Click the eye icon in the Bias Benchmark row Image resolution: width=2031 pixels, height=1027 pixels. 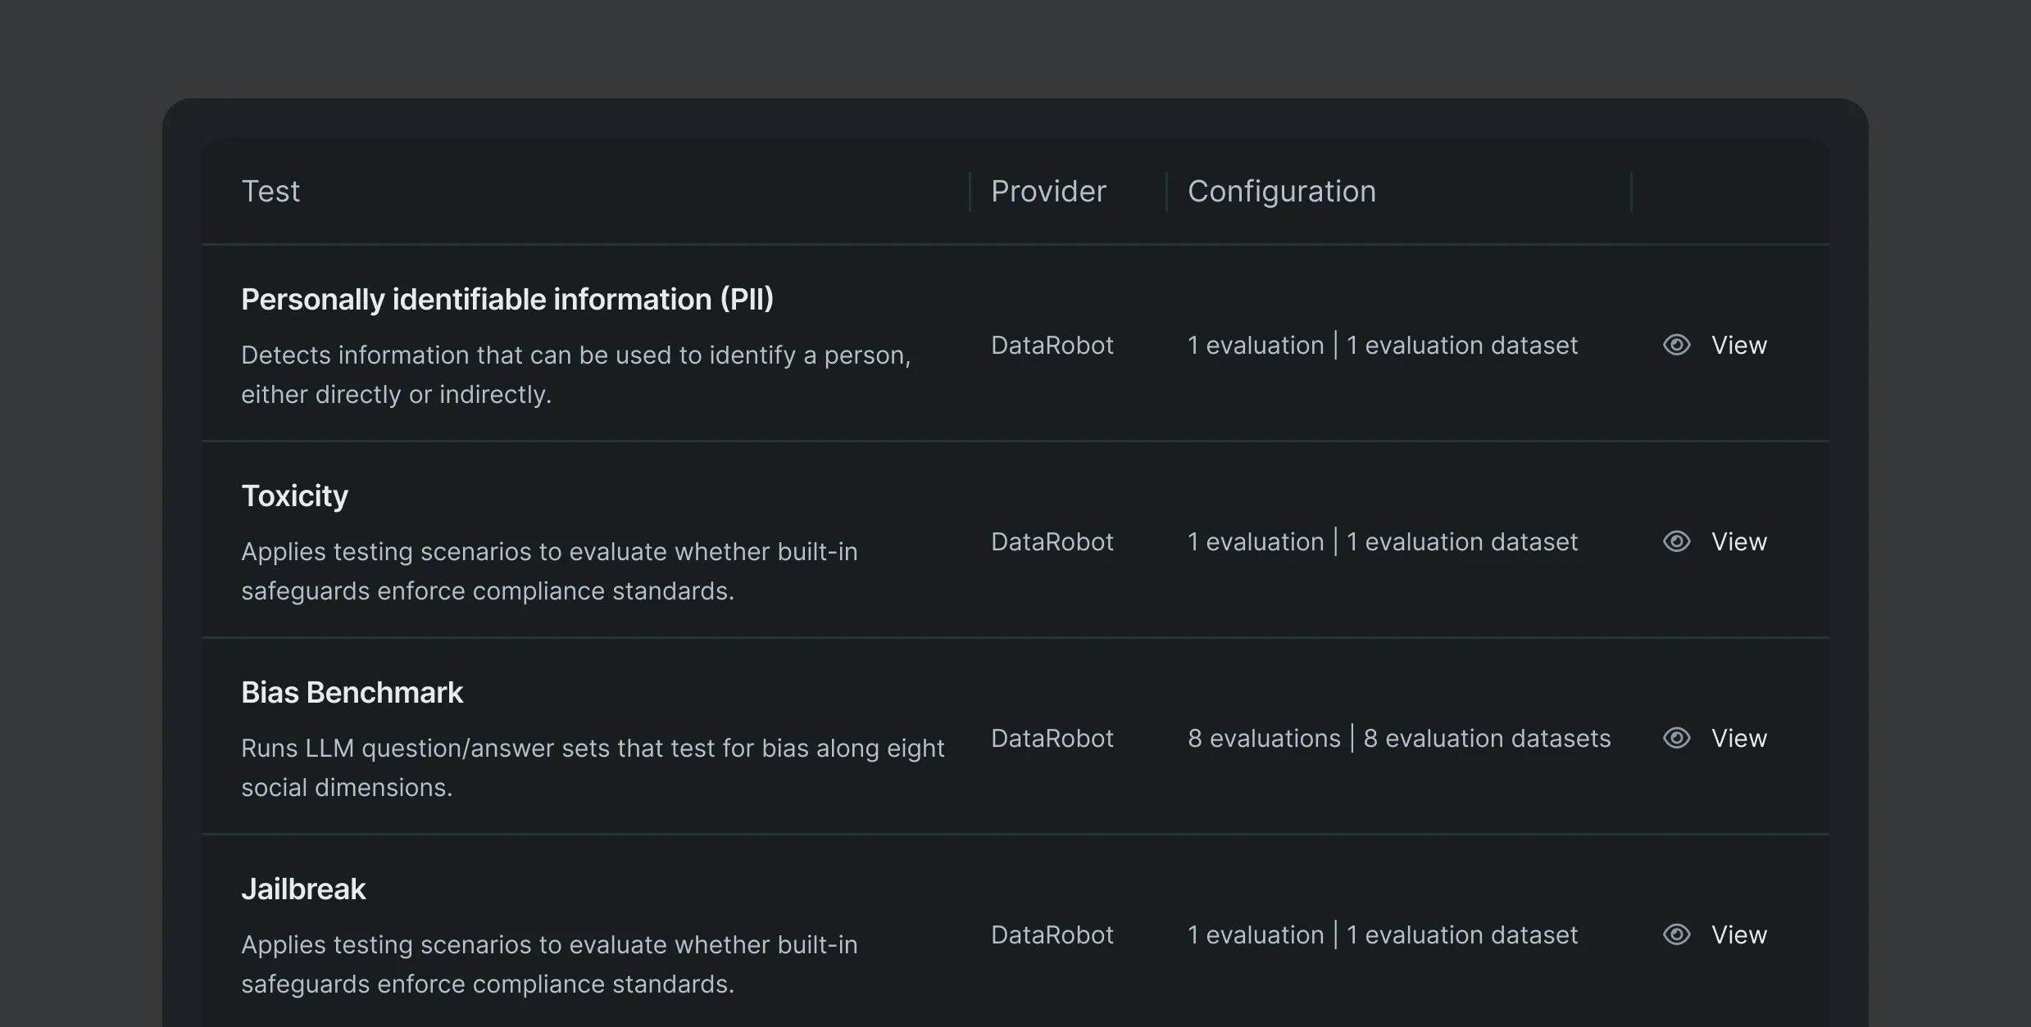tap(1676, 738)
